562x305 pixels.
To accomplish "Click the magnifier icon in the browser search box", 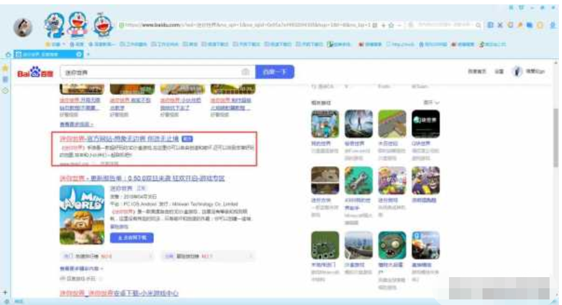I will click(478, 25).
